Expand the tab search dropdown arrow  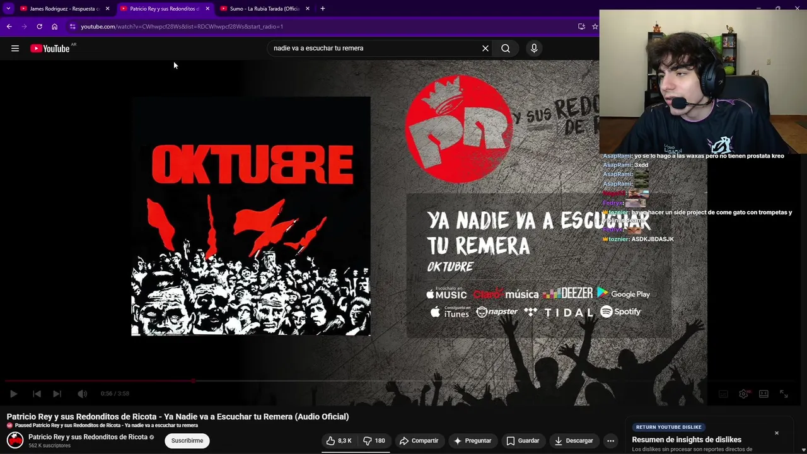[8, 9]
